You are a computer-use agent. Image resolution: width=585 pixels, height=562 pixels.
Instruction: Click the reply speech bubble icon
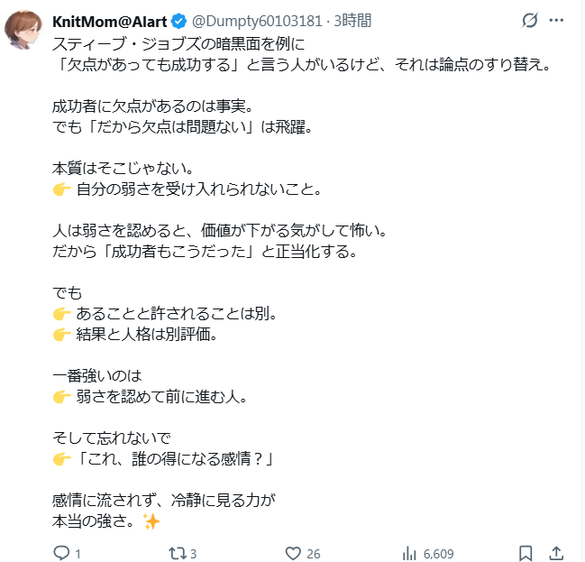tap(61, 553)
